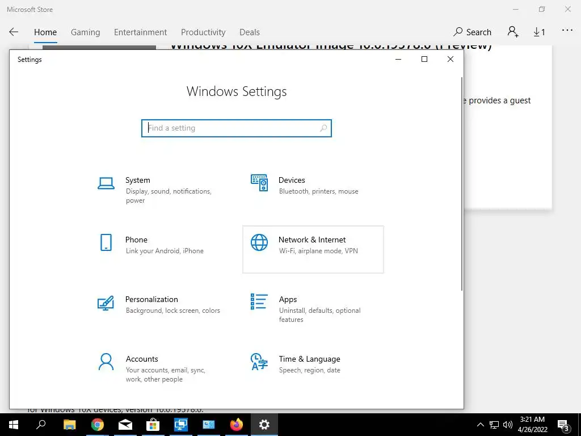Screen dimensions: 581x436
Task: Switch to the Gaming tab in Store
Action: pos(85,32)
